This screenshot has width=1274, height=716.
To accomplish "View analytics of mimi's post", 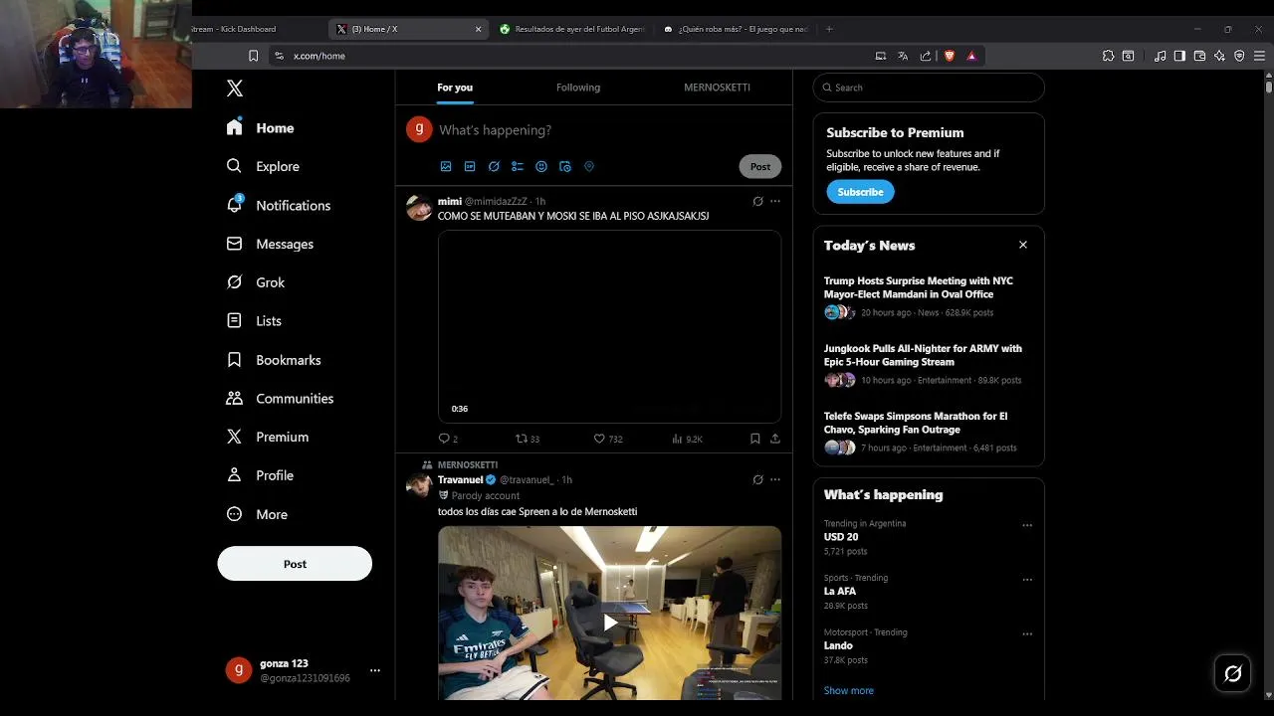I will pyautogui.click(x=687, y=439).
